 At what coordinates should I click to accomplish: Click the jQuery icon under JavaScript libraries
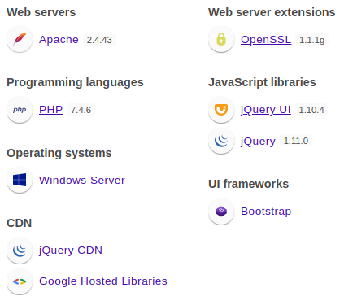tap(221, 141)
